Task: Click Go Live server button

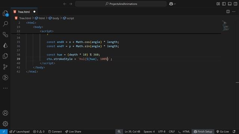Action: tap(223, 131)
